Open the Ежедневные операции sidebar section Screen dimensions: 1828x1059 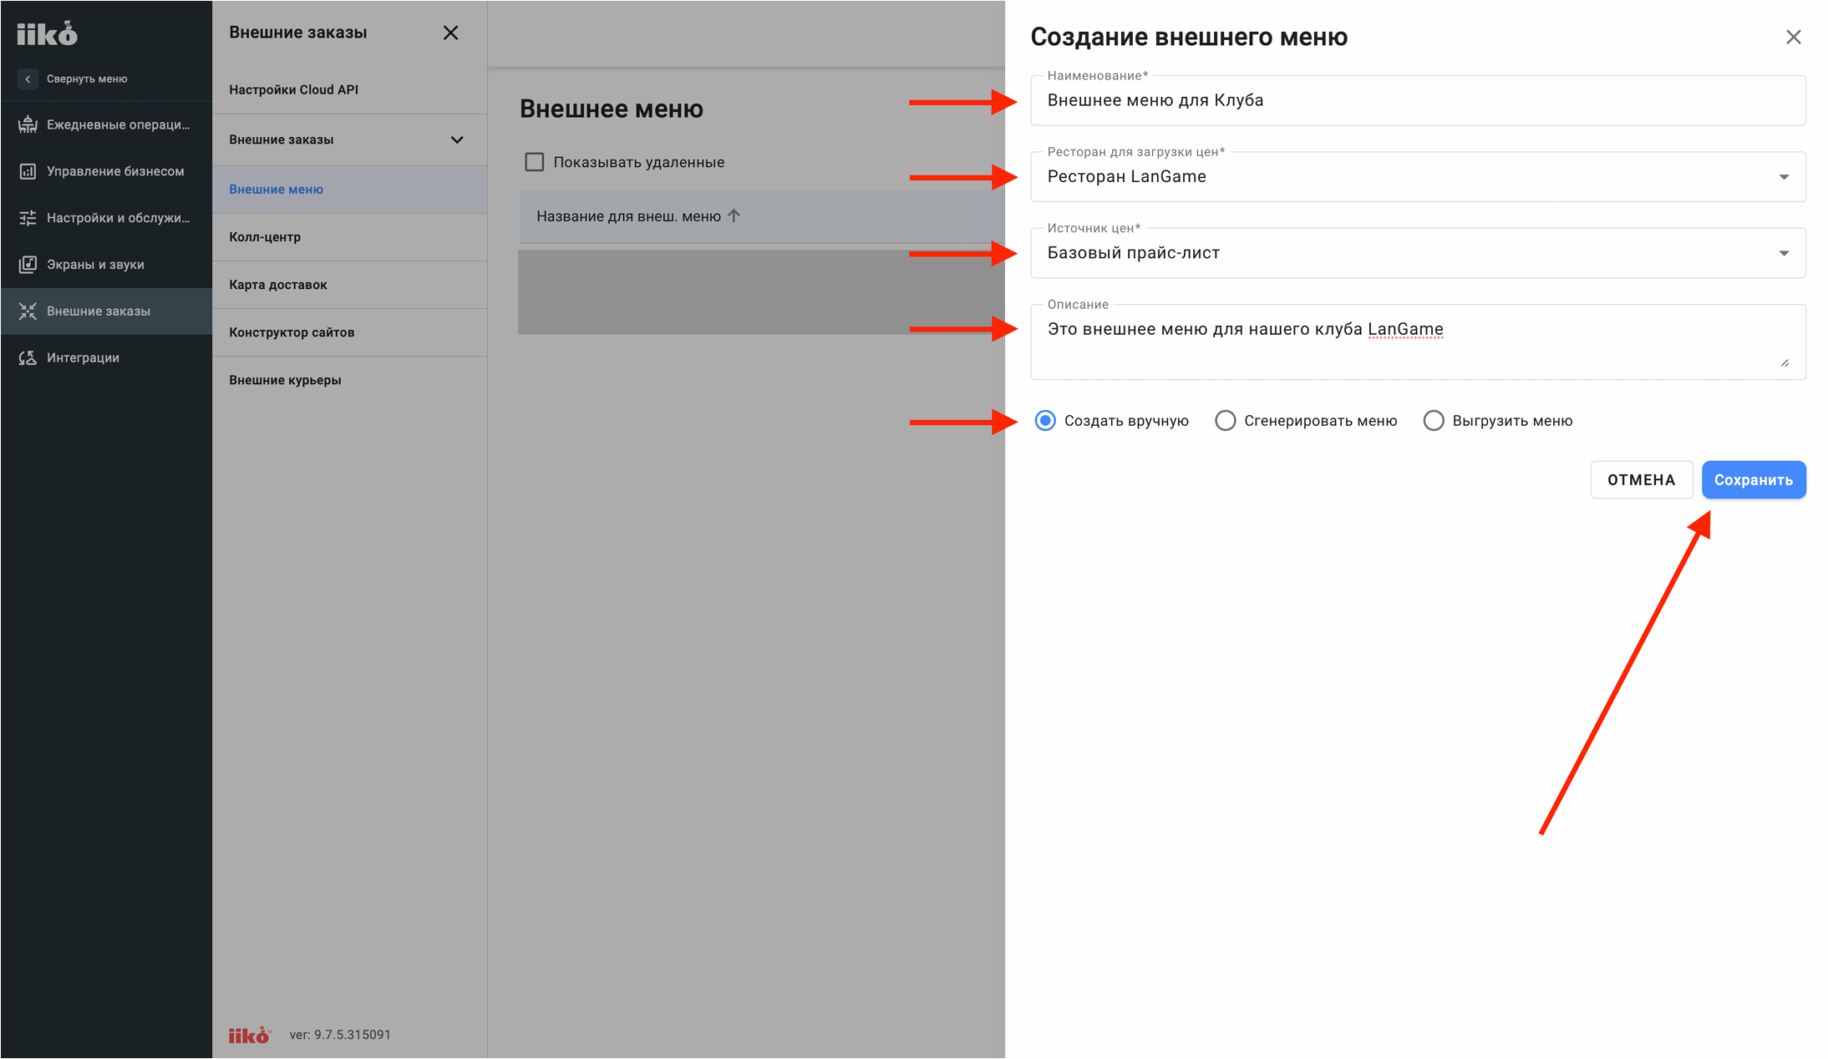[106, 124]
